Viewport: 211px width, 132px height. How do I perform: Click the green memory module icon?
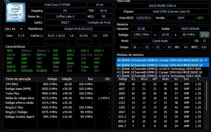[205, 35]
